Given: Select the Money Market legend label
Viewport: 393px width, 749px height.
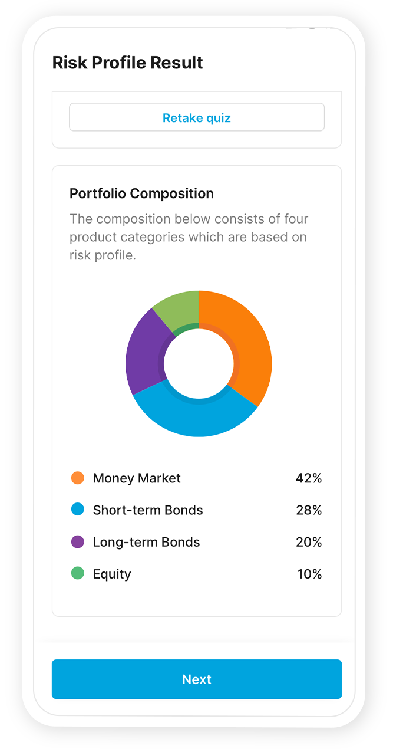Looking at the screenshot, I should pos(137,478).
